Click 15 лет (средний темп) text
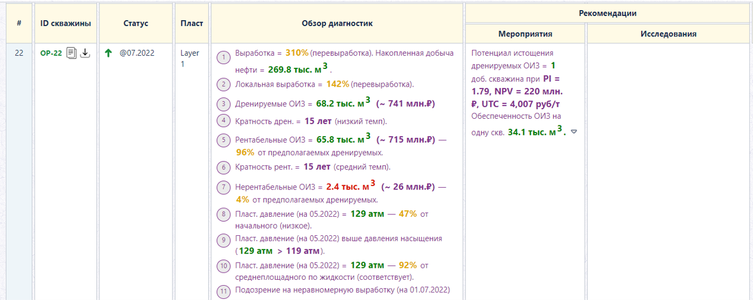753x300 pixels. click(x=347, y=167)
